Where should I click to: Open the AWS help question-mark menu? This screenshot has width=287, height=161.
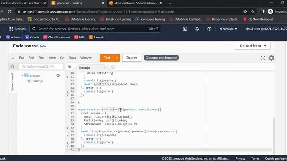pos(209,29)
